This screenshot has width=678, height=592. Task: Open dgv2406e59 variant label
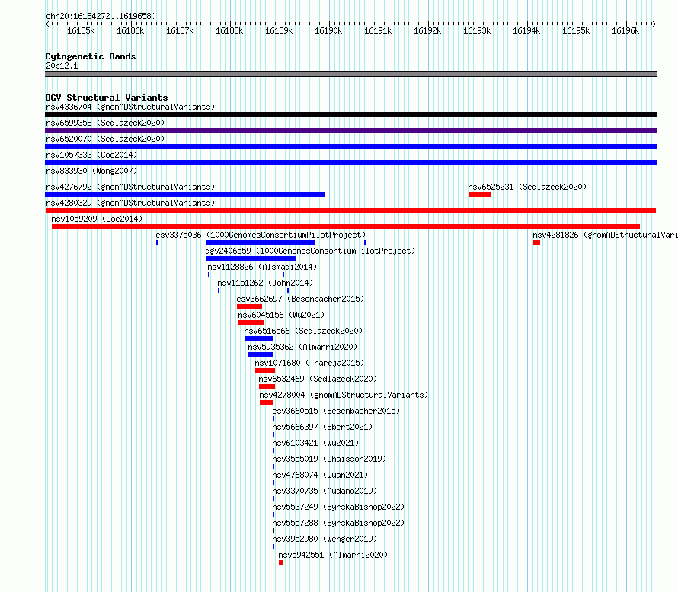[x=310, y=251]
